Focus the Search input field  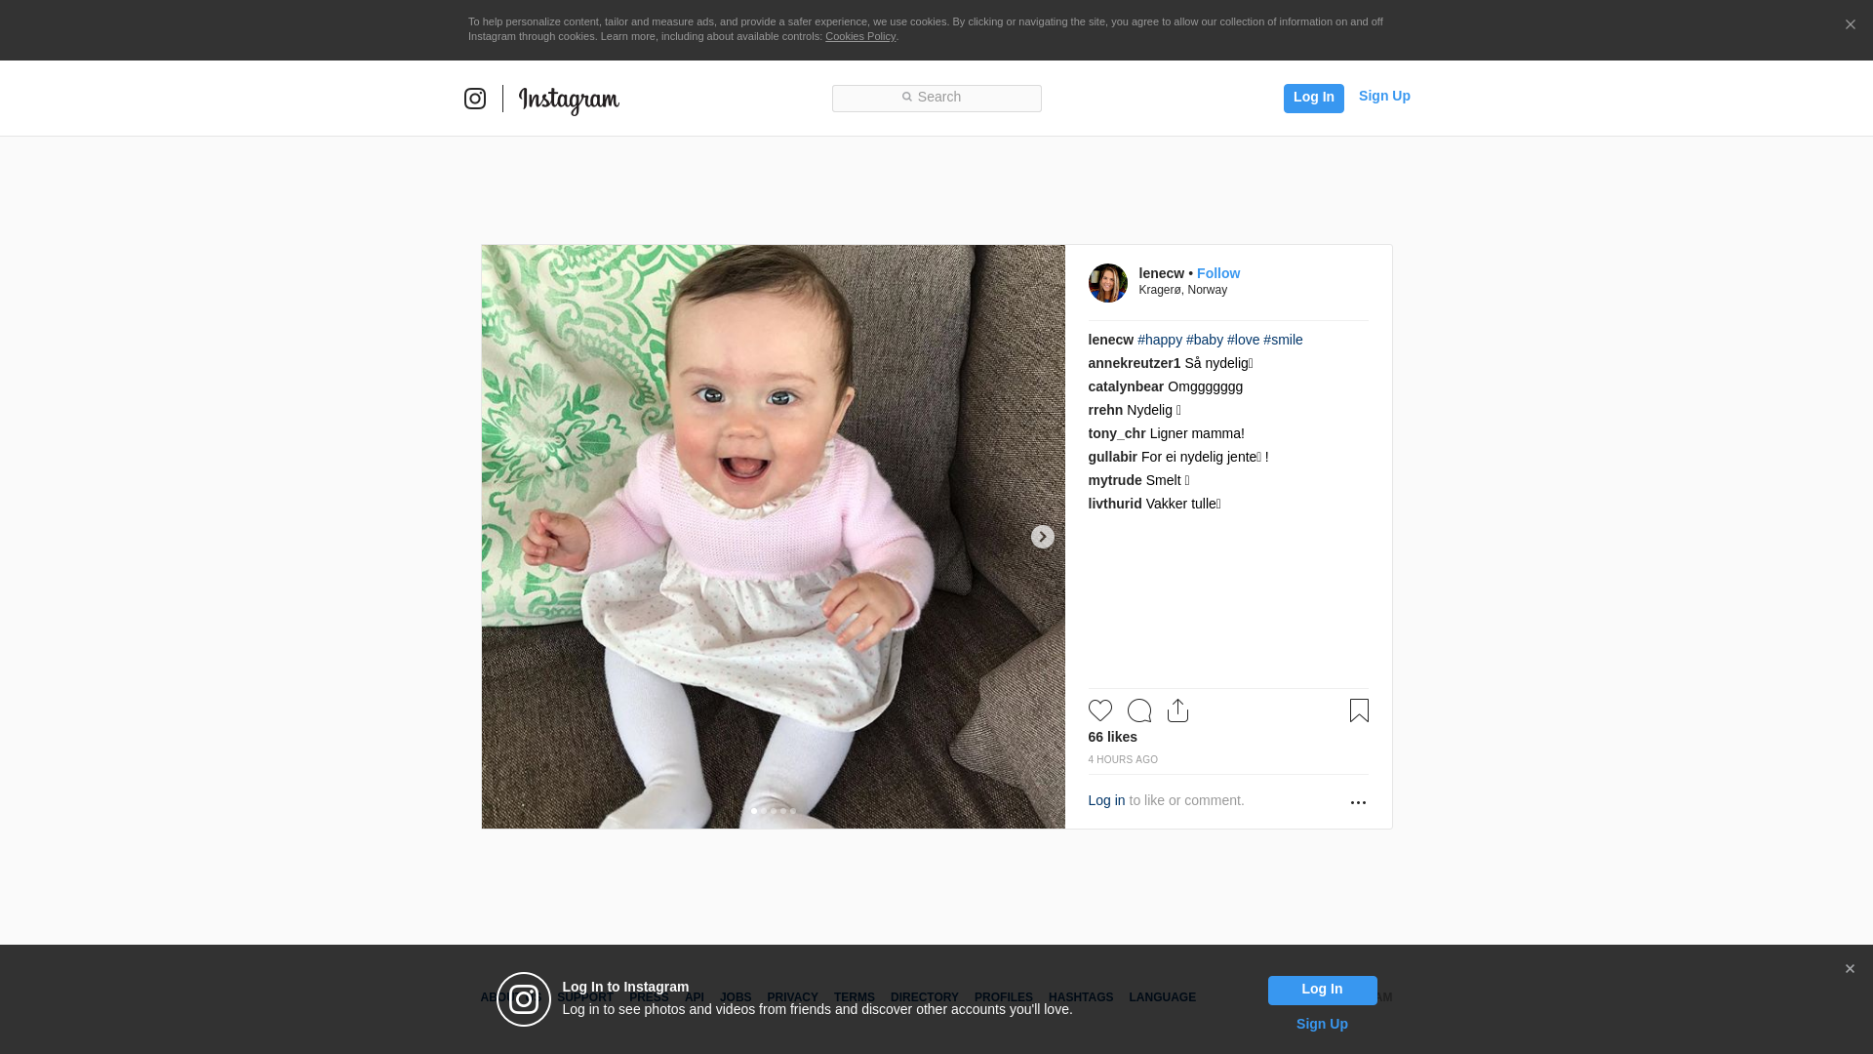coord(936,98)
